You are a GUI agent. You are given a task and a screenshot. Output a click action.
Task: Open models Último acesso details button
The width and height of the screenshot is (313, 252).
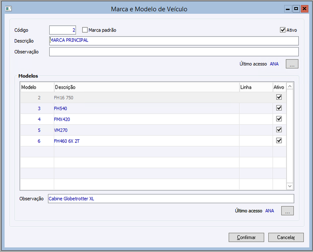tap(287, 211)
